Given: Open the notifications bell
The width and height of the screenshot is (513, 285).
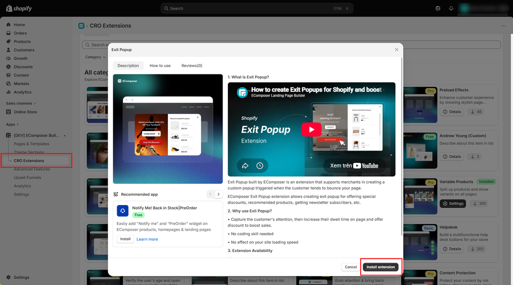Looking at the screenshot, I should [451, 8].
